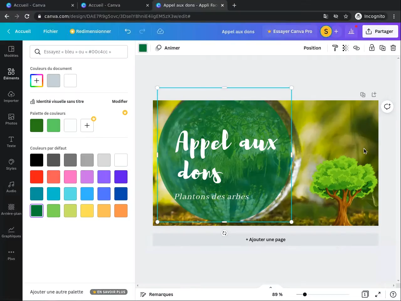This screenshot has height=301, width=401.
Task: Open the Redimensionner menu
Action: click(90, 31)
